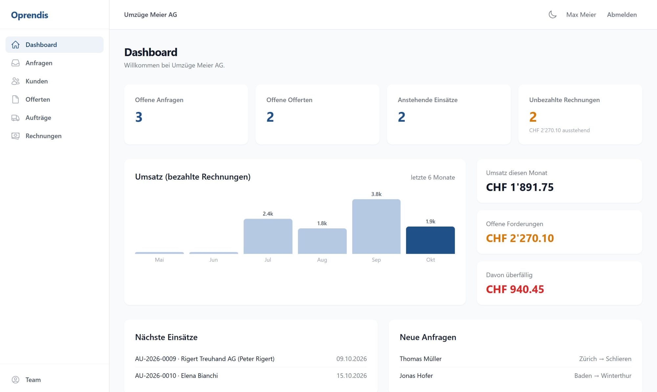Screen dimensions: 657x392
Task: Click the Abmelden logout link
Action: 622,14
